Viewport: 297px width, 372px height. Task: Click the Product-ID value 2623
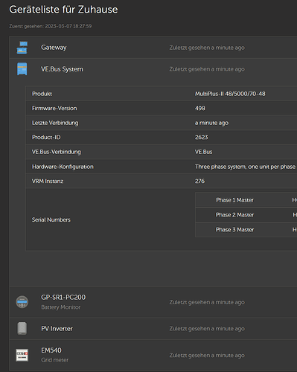coord(201,138)
